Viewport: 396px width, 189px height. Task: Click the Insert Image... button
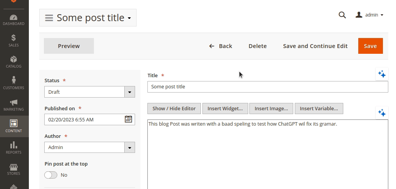pos(271,108)
